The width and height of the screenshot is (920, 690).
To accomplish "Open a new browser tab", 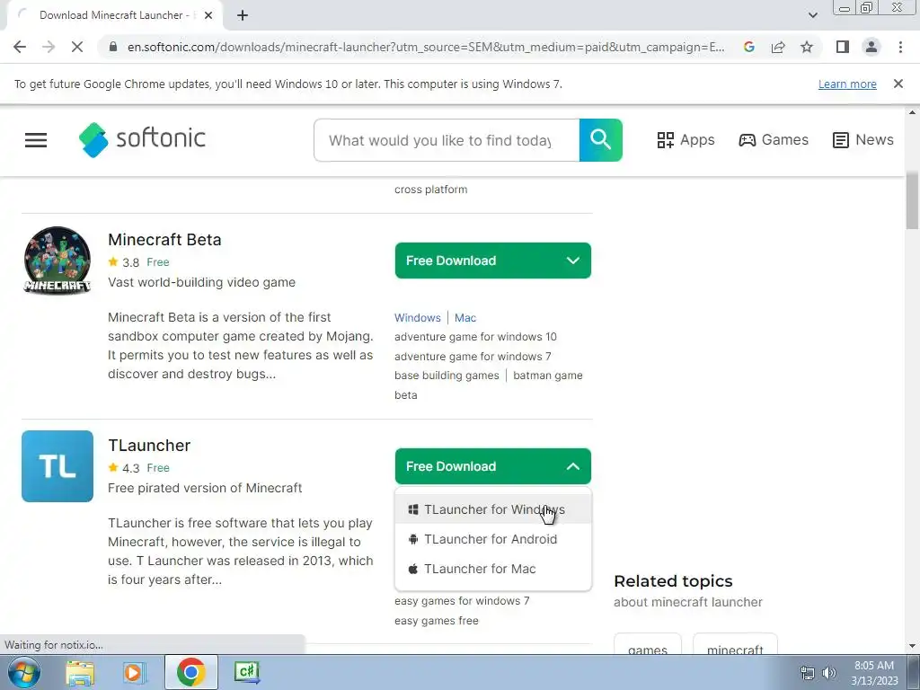I will 243,15.
